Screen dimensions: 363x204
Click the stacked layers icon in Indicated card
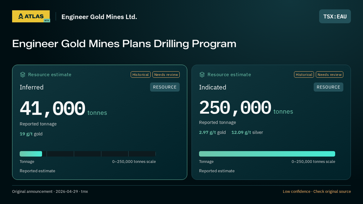click(x=202, y=75)
